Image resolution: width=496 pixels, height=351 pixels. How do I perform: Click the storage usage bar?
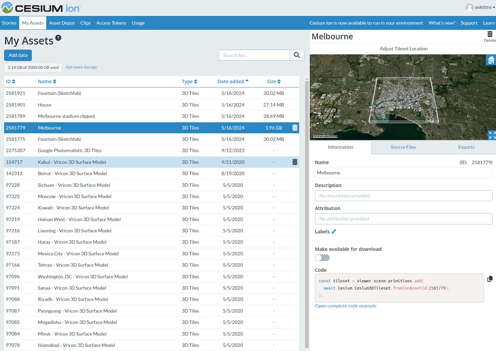click(x=33, y=67)
